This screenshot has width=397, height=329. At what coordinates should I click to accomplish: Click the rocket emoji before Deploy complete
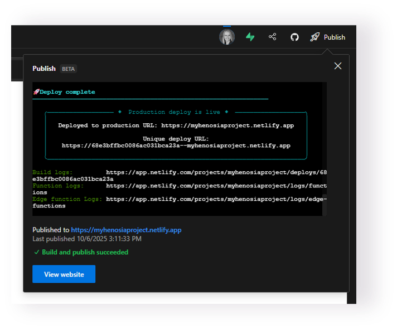click(36, 92)
